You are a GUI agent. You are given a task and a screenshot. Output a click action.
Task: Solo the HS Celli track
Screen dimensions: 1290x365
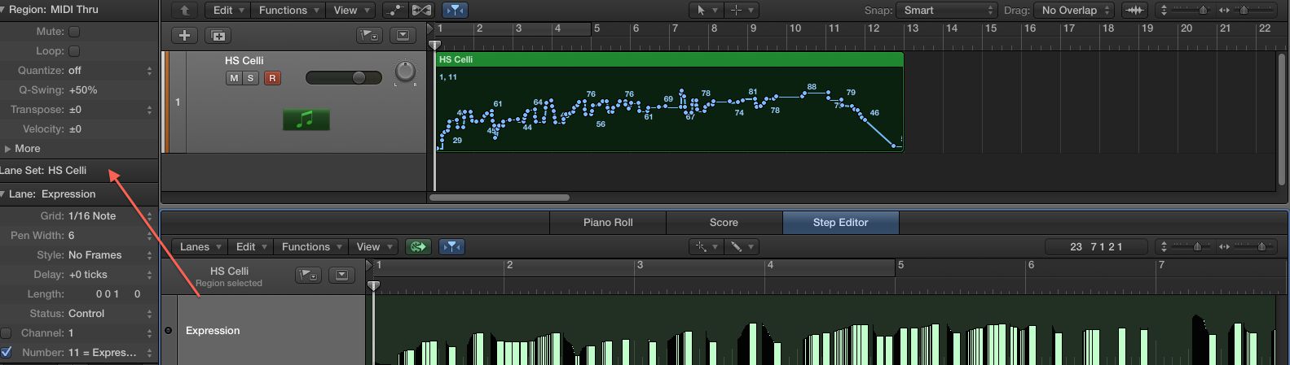251,78
